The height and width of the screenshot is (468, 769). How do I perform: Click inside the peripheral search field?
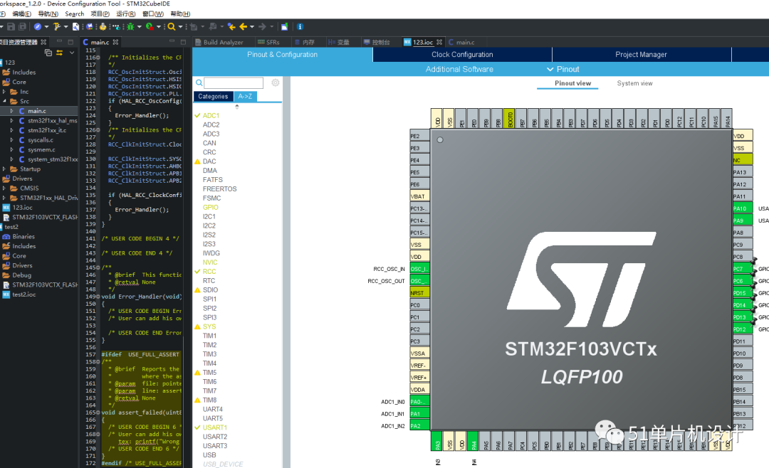(x=234, y=83)
